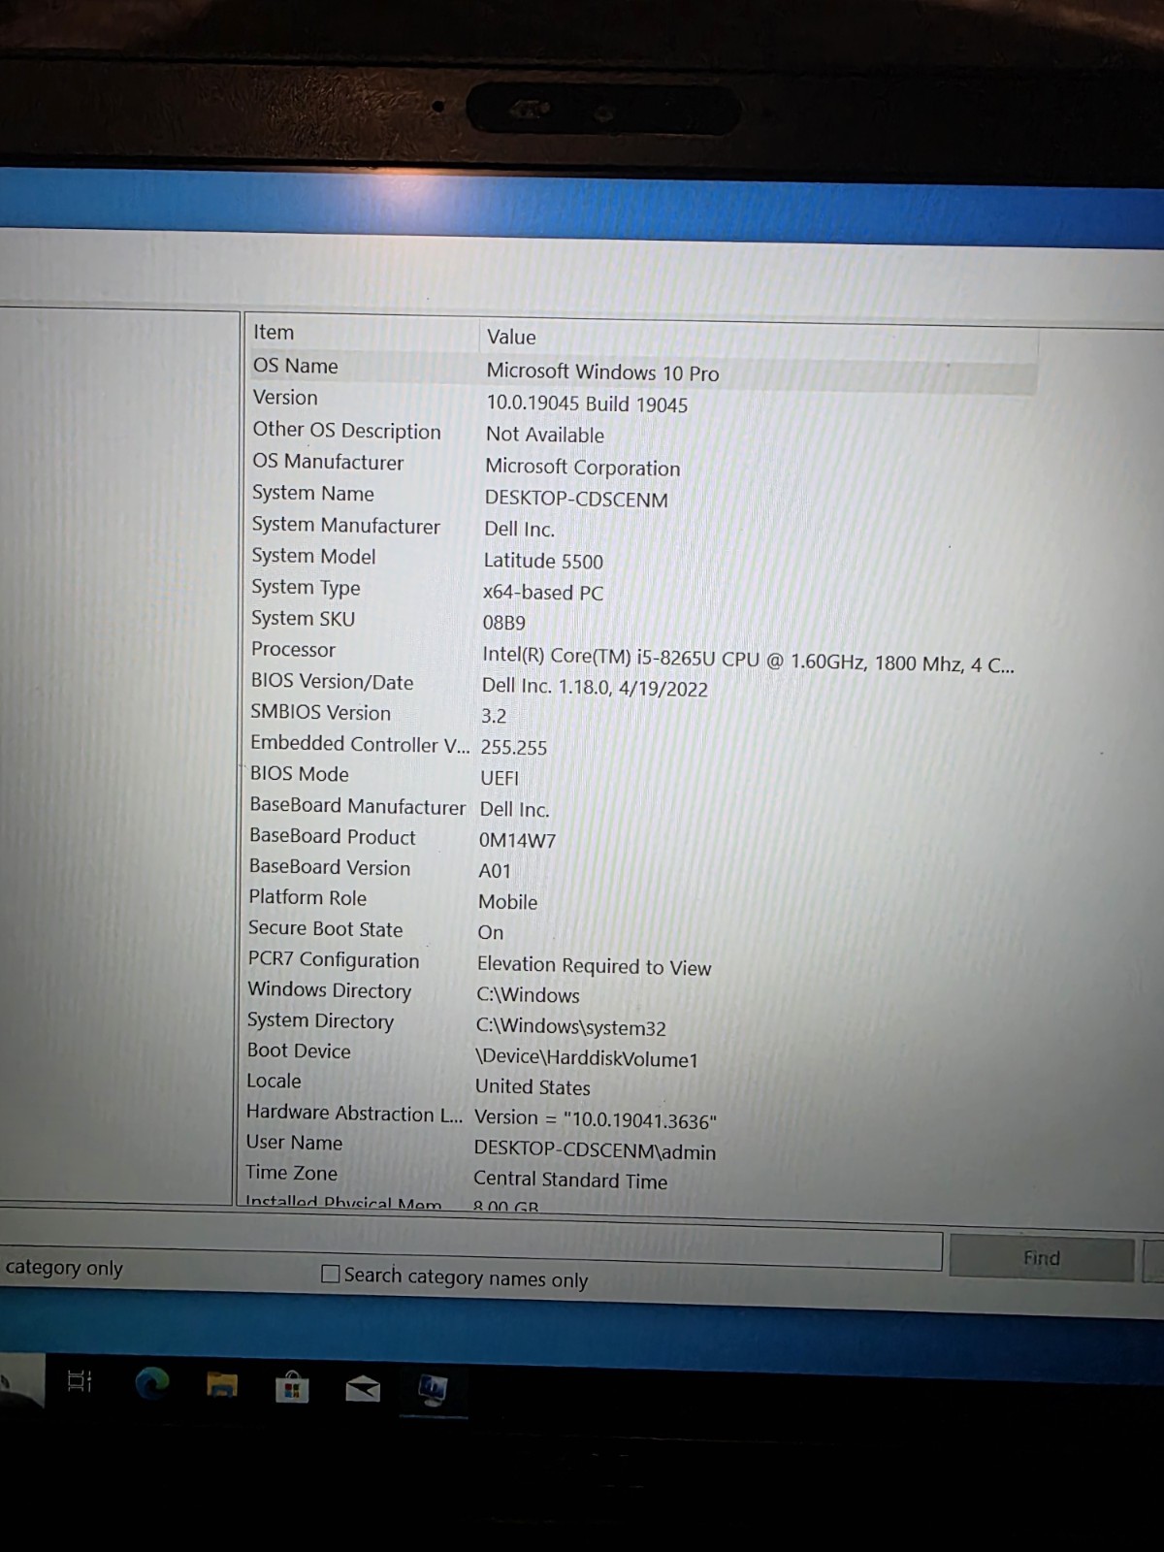Viewport: 1164px width, 1552px height.
Task: Click the 'DESKTOP-CDSCENM\admin' value
Action: pyautogui.click(x=595, y=1150)
